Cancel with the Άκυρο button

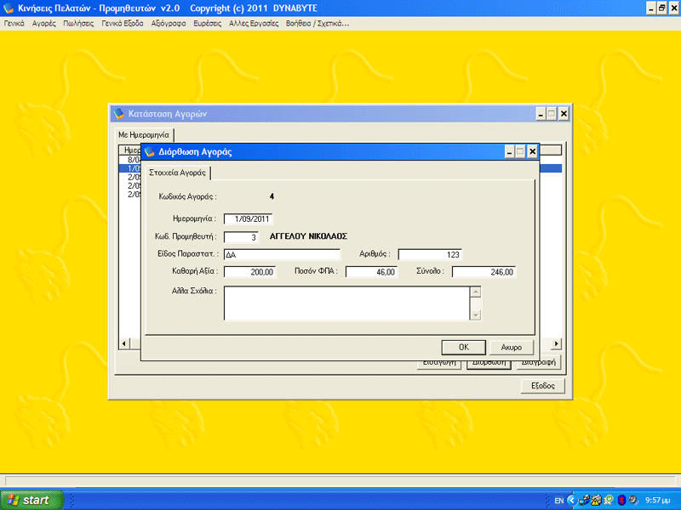click(512, 347)
